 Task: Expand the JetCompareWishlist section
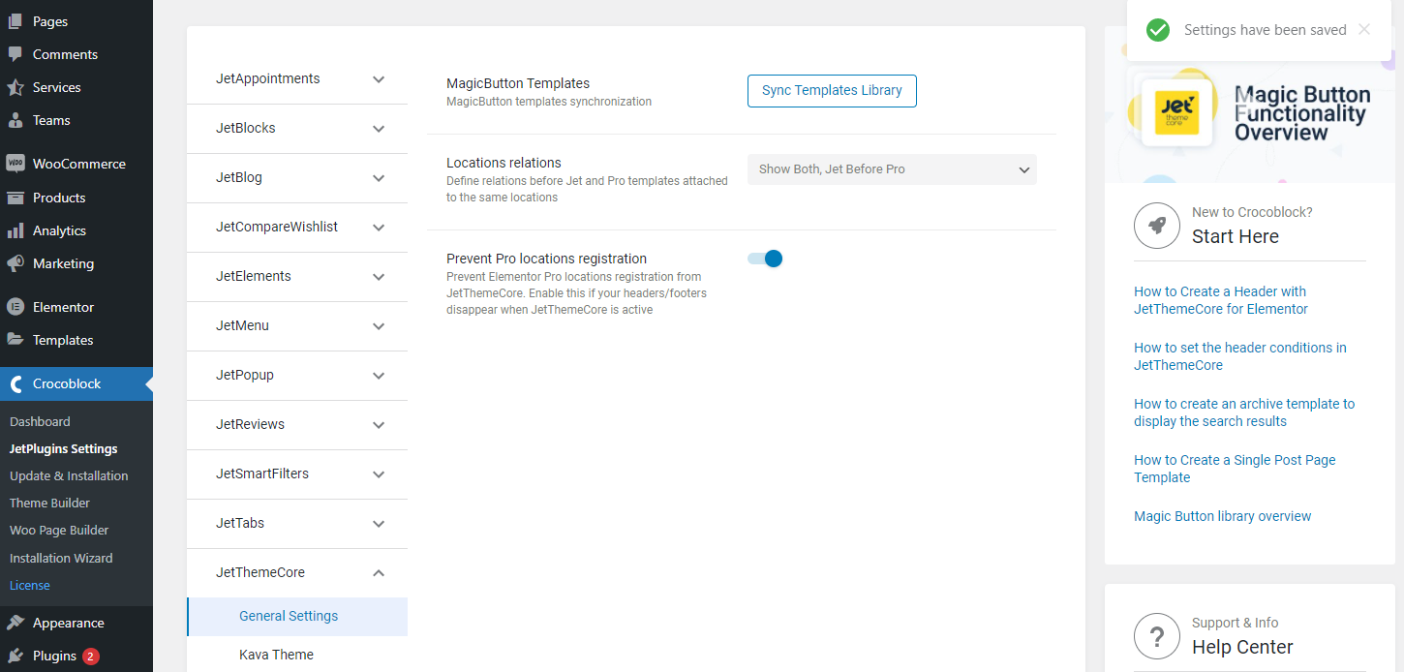[297, 228]
